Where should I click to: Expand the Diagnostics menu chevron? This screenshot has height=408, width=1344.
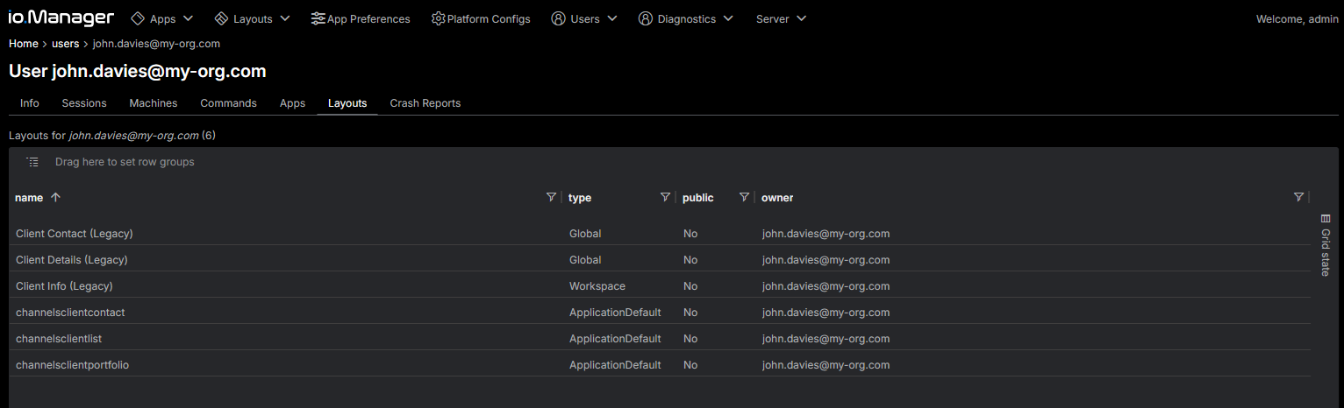tap(728, 18)
